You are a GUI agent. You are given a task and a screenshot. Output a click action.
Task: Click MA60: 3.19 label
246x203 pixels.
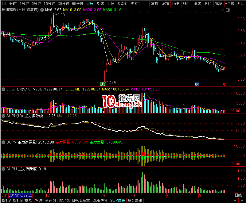click(x=112, y=10)
